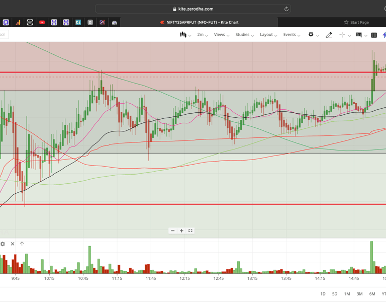
Task: Click the 13:45 time axis label
Action: coord(286,278)
